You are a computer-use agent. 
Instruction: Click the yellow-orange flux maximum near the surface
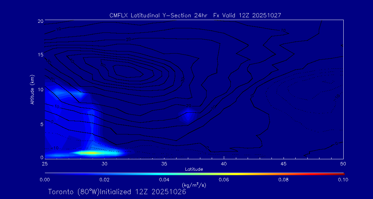tap(92, 153)
